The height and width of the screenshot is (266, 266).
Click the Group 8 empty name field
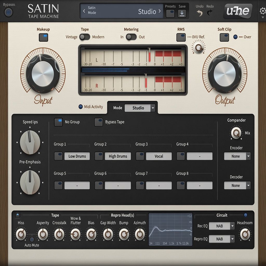pyautogui.click(x=199, y=185)
